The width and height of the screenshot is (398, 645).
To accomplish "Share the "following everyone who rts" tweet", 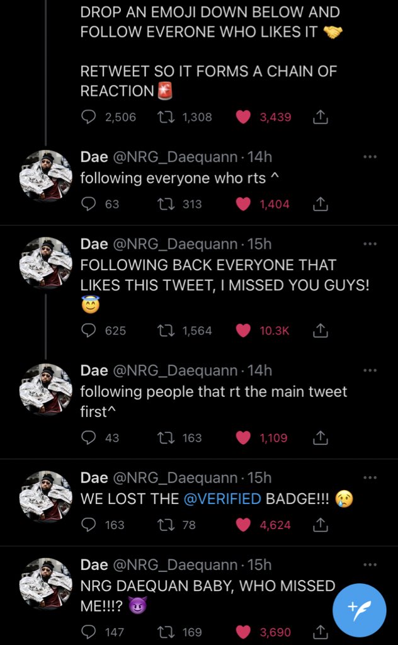I will pos(319,203).
